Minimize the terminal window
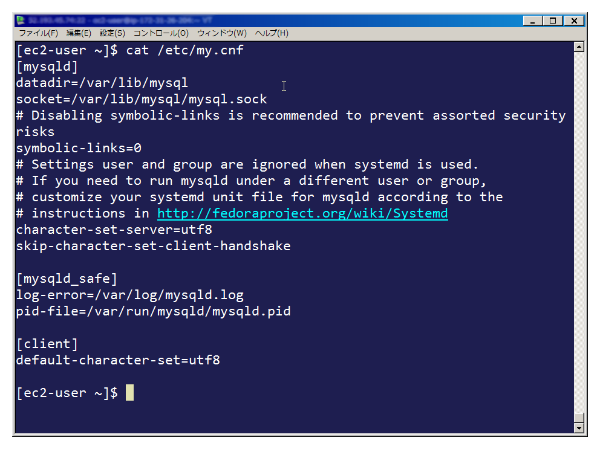Screen dimensions: 600x449 [533, 21]
